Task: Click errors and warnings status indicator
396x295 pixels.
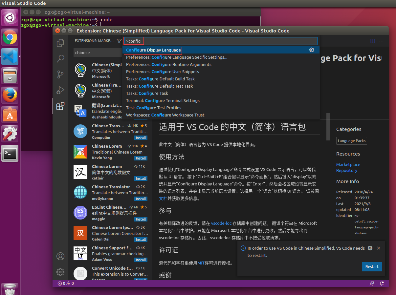Action: [66, 284]
